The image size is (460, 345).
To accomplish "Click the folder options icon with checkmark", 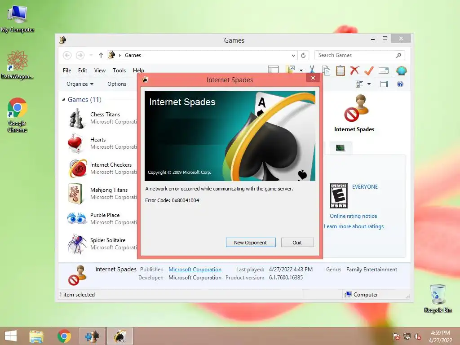I will [x=290, y=70].
